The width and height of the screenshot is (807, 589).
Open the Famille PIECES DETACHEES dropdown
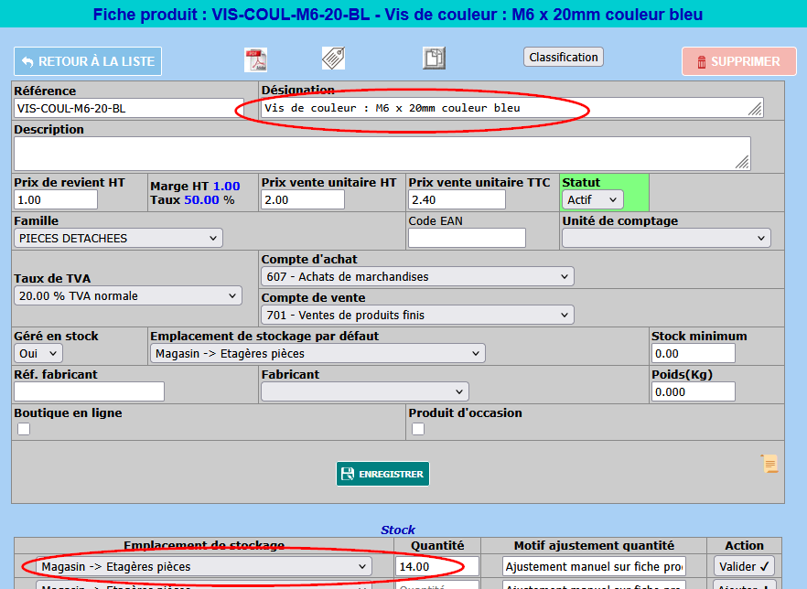pyautogui.click(x=118, y=238)
